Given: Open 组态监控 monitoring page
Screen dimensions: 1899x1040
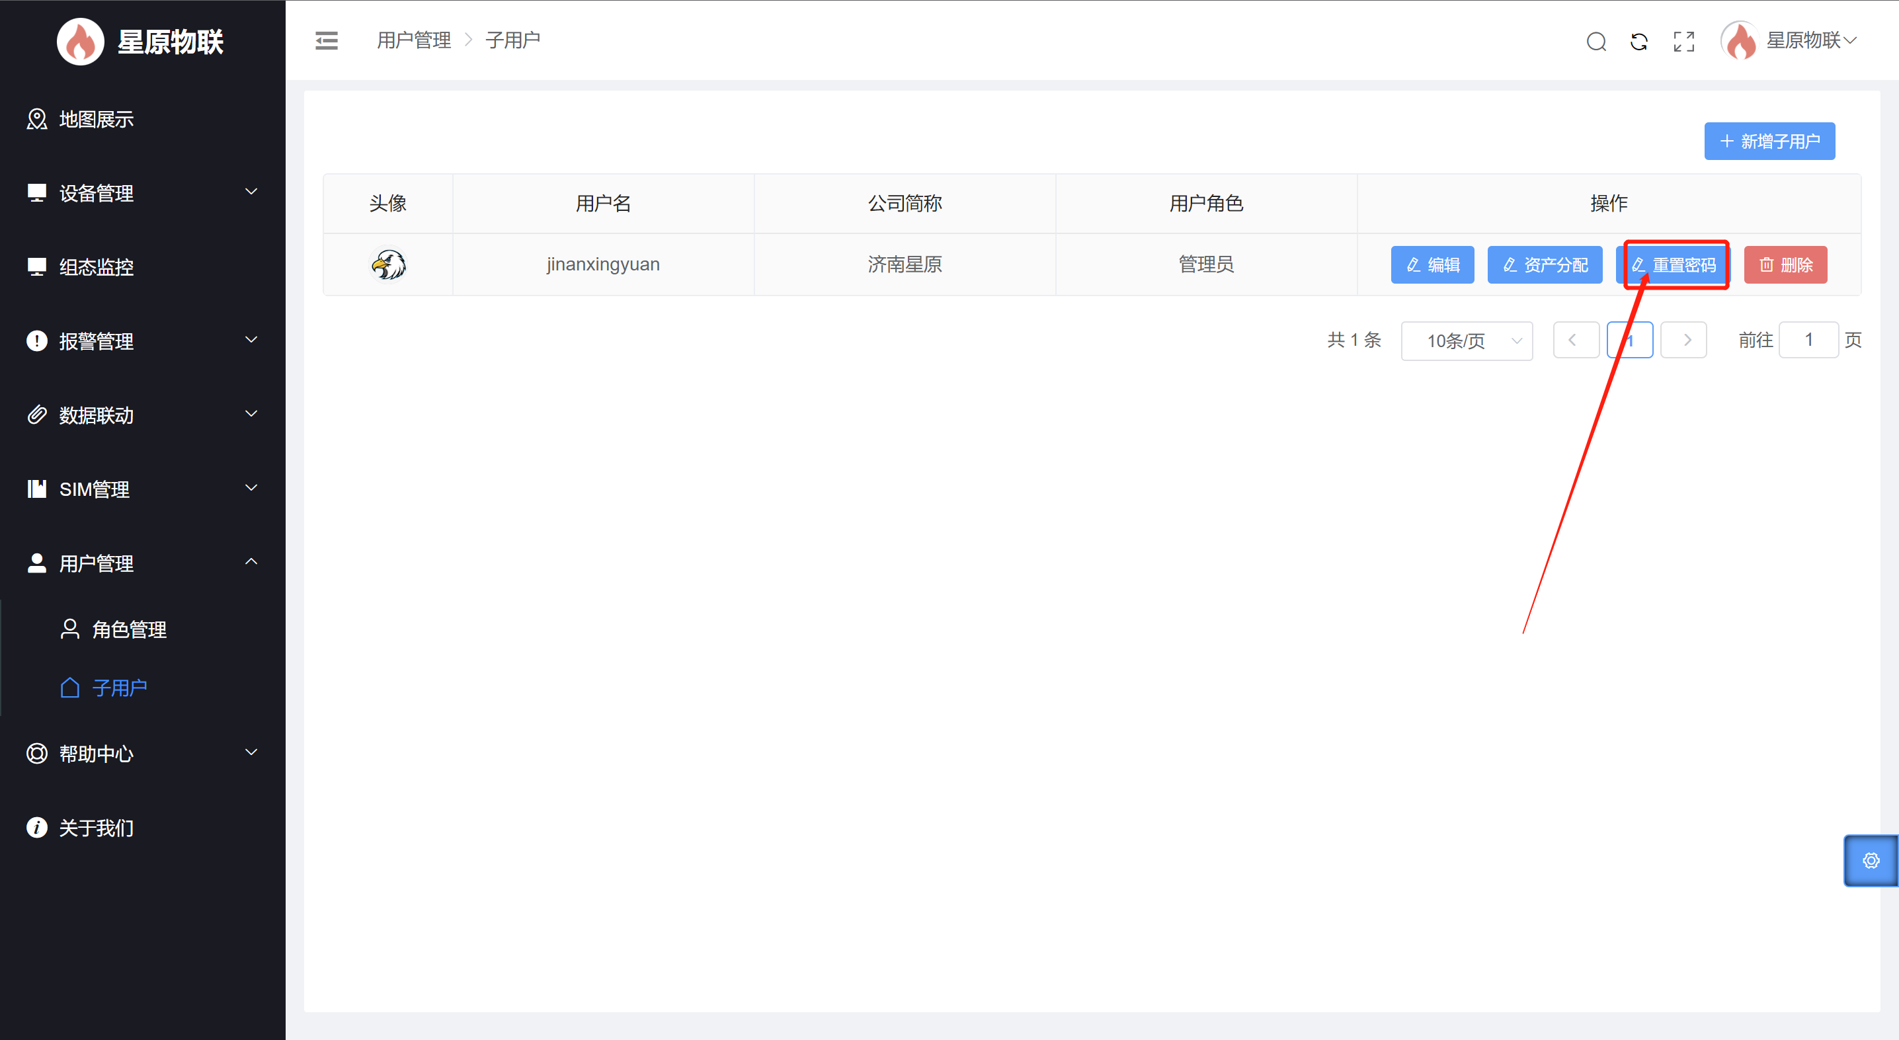Looking at the screenshot, I should coord(96,267).
